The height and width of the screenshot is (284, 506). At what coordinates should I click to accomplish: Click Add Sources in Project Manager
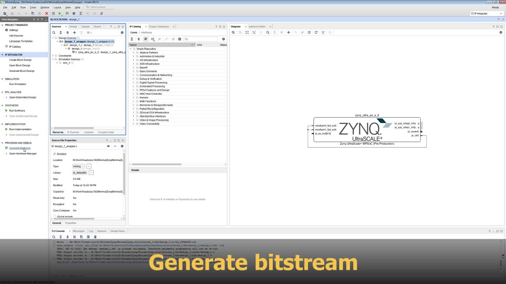16,35
